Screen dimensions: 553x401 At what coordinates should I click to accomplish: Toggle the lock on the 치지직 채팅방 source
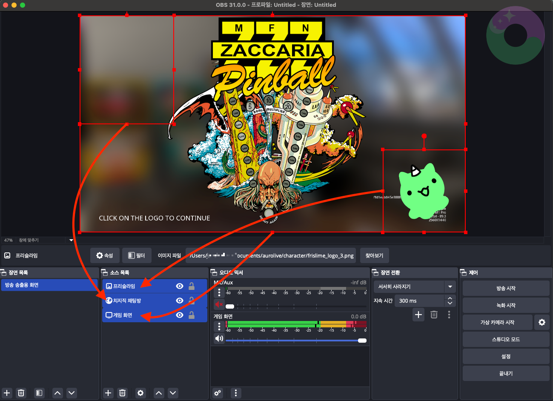(x=192, y=301)
